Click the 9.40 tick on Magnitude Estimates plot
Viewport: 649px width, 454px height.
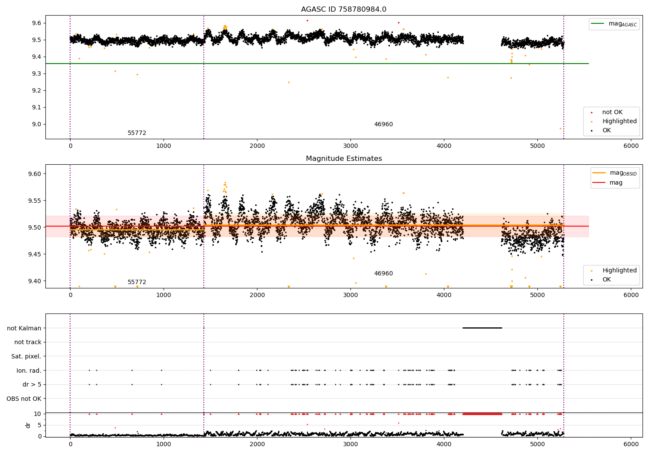click(34, 281)
